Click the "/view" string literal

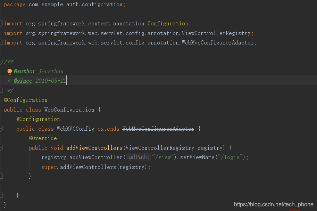163,157
